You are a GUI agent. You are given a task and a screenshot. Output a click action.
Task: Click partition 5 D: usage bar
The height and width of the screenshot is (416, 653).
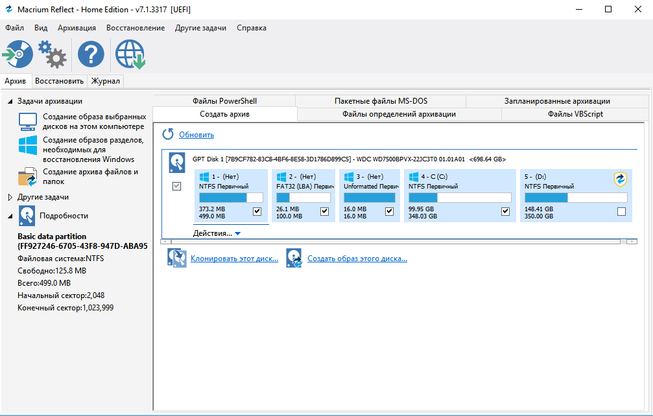coord(576,198)
